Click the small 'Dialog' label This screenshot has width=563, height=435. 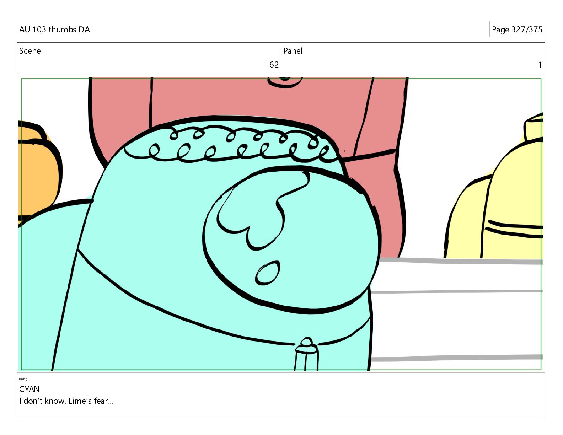tap(23, 379)
